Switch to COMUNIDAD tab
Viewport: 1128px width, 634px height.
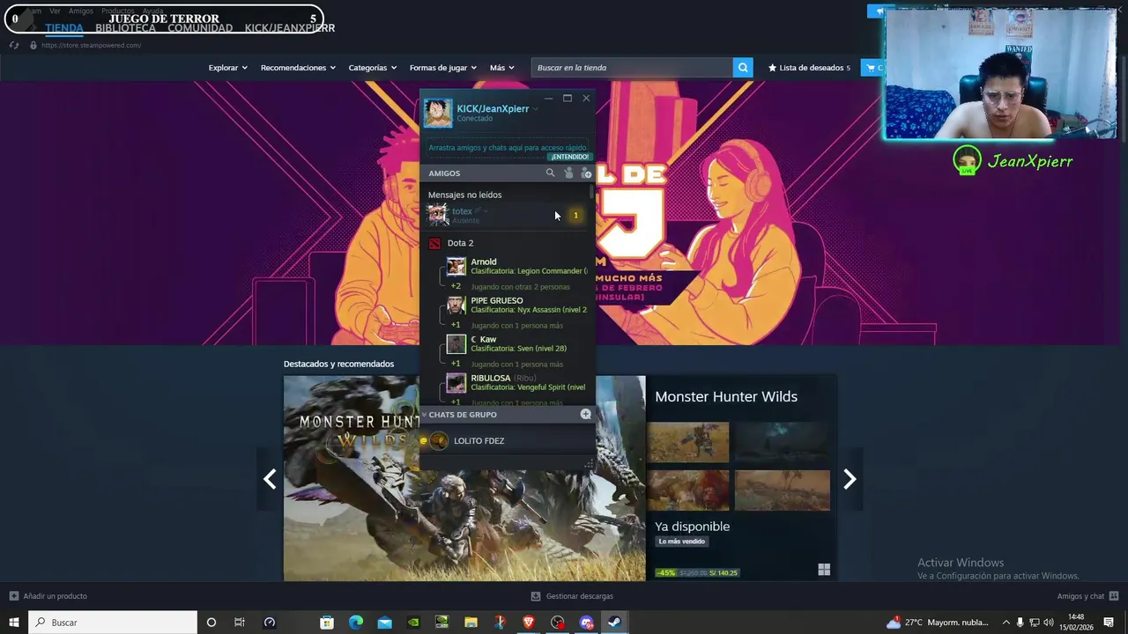tap(200, 28)
